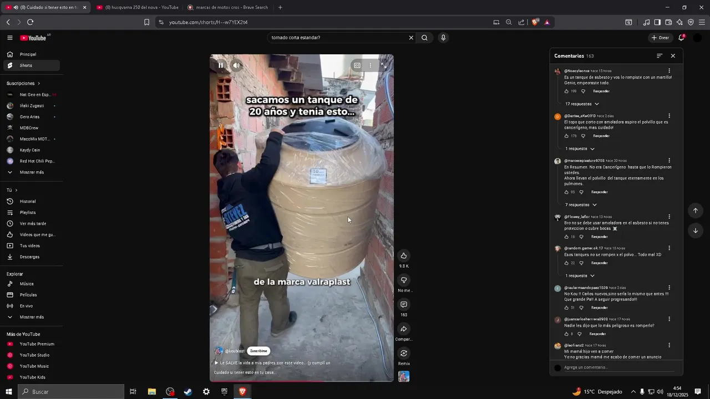Image resolution: width=710 pixels, height=399 pixels.
Task: Share the Short via Compartir icon
Action: click(x=404, y=329)
